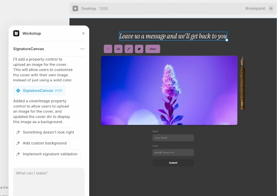This screenshot has width=277, height=196.
Task: Click the 1200 width value
Action: coord(104,8)
